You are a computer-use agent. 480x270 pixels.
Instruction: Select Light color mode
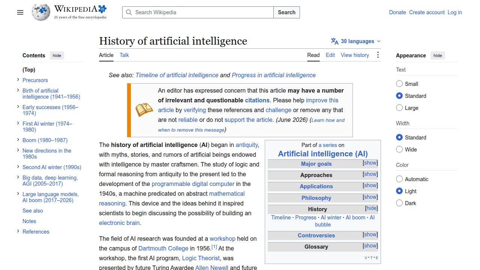click(x=399, y=191)
